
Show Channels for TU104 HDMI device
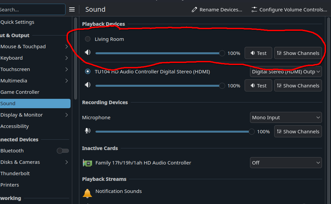pos(298,86)
